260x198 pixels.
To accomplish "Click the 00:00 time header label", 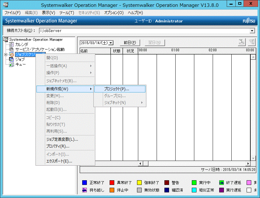I will (143, 50).
